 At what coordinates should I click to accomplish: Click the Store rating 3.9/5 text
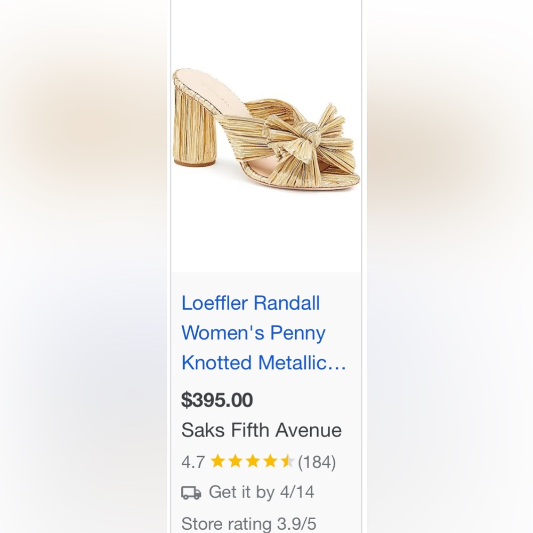248,523
